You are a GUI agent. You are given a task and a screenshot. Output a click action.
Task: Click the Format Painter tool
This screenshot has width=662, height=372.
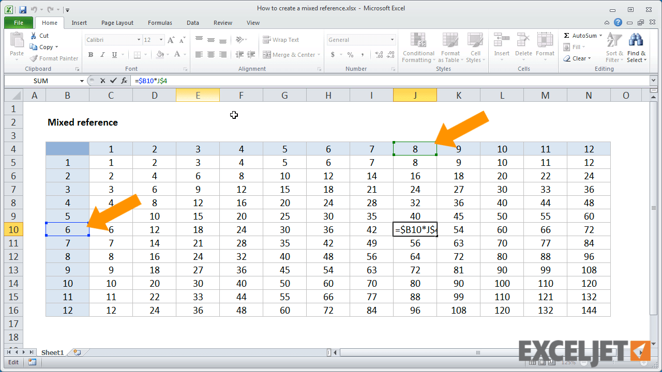pyautogui.click(x=54, y=58)
